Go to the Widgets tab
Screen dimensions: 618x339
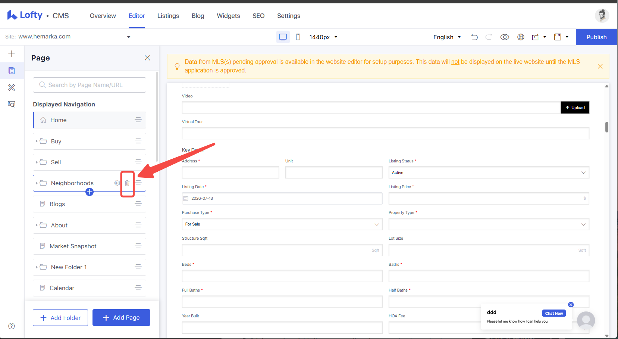(x=228, y=16)
